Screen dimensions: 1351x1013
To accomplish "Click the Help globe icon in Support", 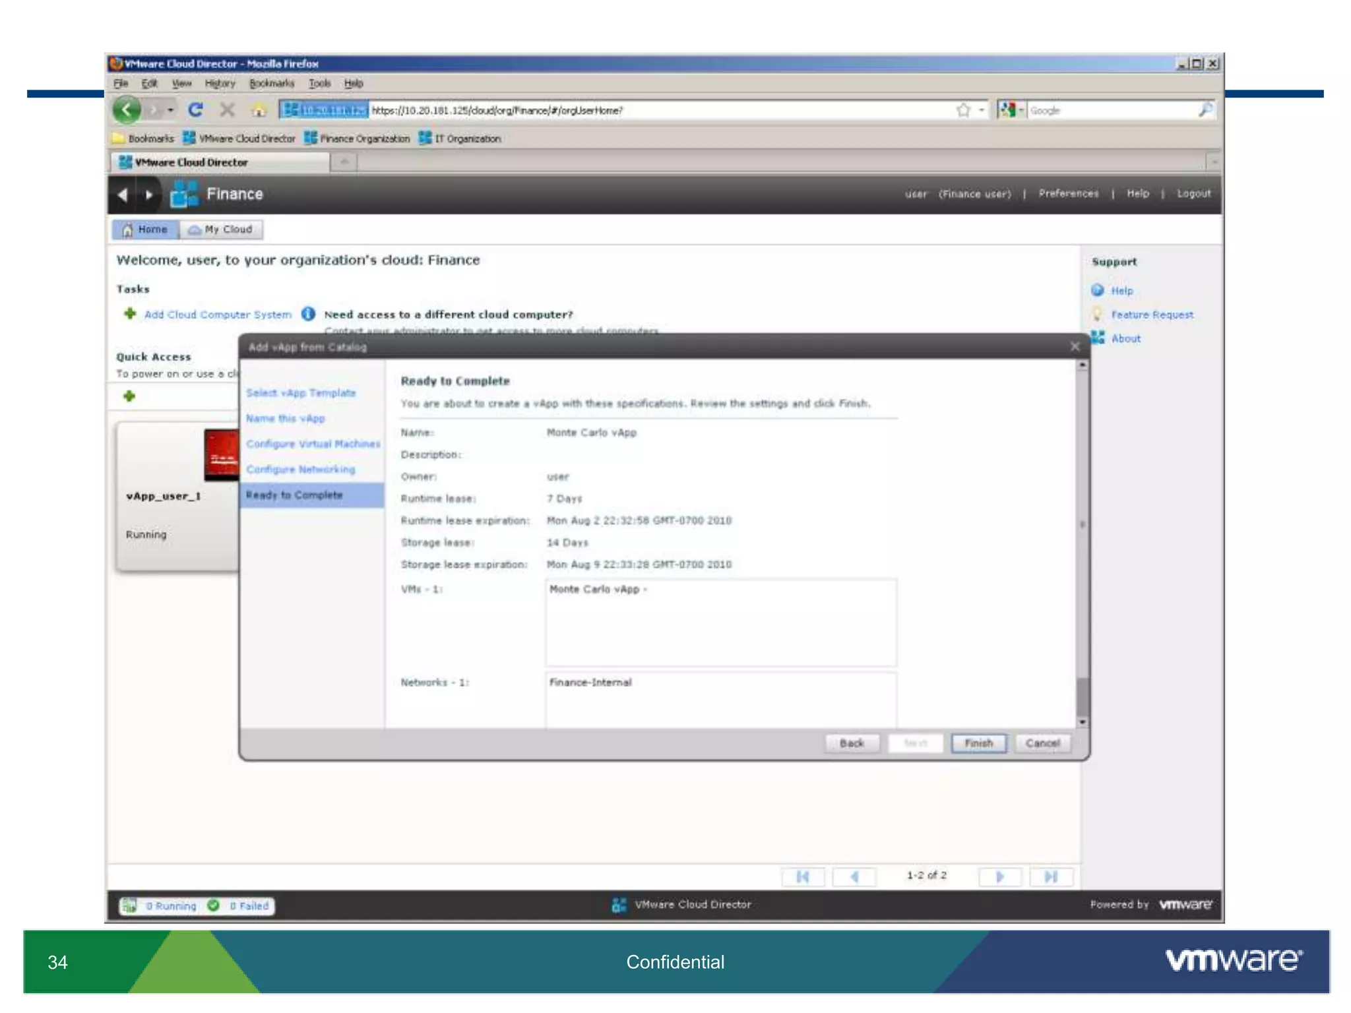I will [x=1098, y=290].
